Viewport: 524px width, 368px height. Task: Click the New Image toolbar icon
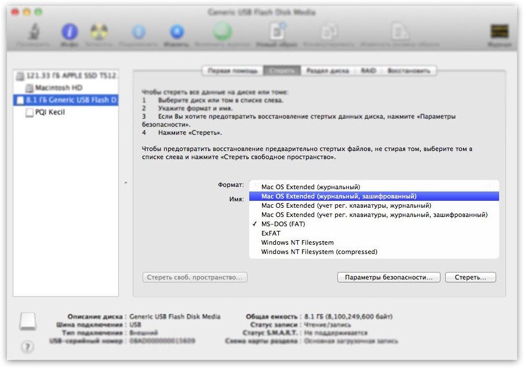tap(278, 31)
